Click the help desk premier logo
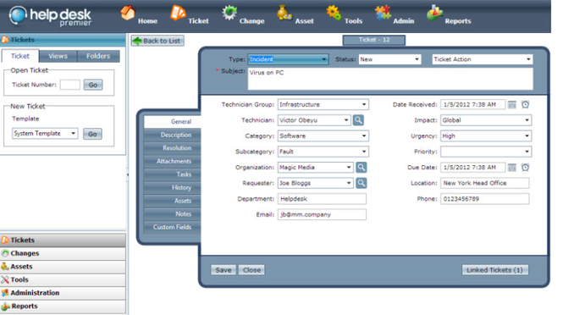The image size is (563, 315). [x=50, y=16]
